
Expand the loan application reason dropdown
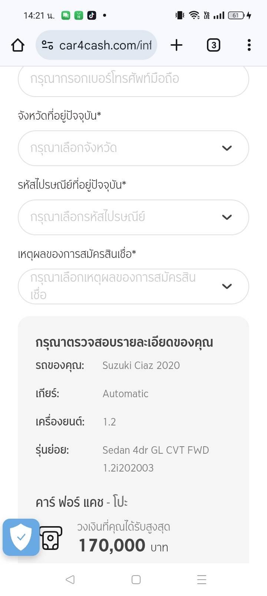click(133, 286)
